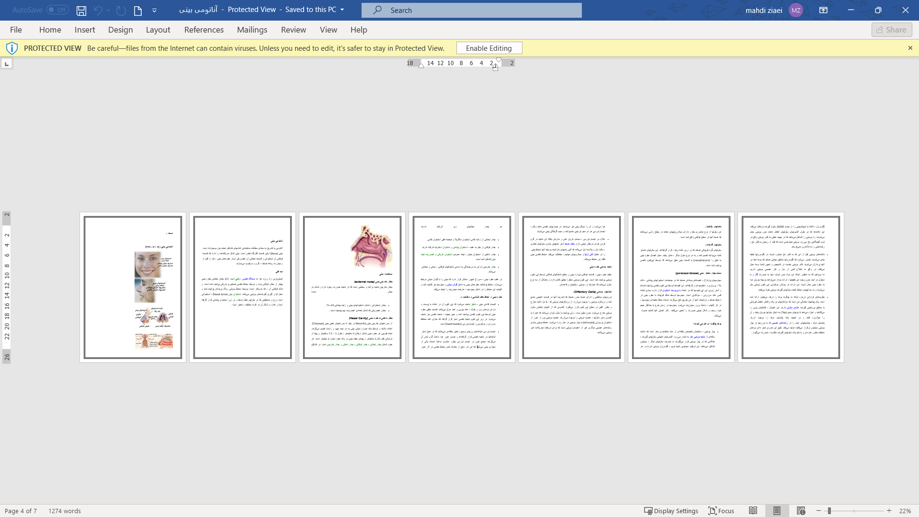919x517 pixels.
Task: Click the tab stop selector at ruler corner
Action: click(7, 63)
